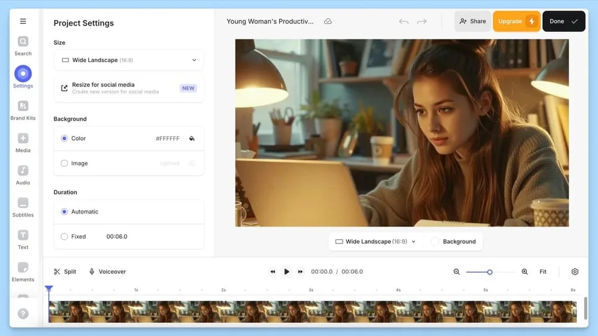Click the redo arrow icon
The image size is (598, 336).
pos(422,22)
